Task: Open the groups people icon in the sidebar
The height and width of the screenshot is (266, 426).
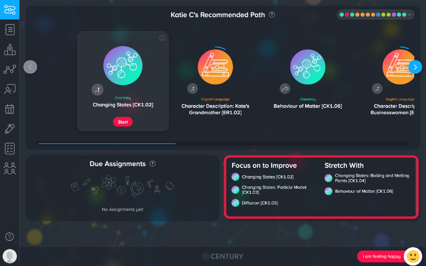Action: click(x=9, y=168)
